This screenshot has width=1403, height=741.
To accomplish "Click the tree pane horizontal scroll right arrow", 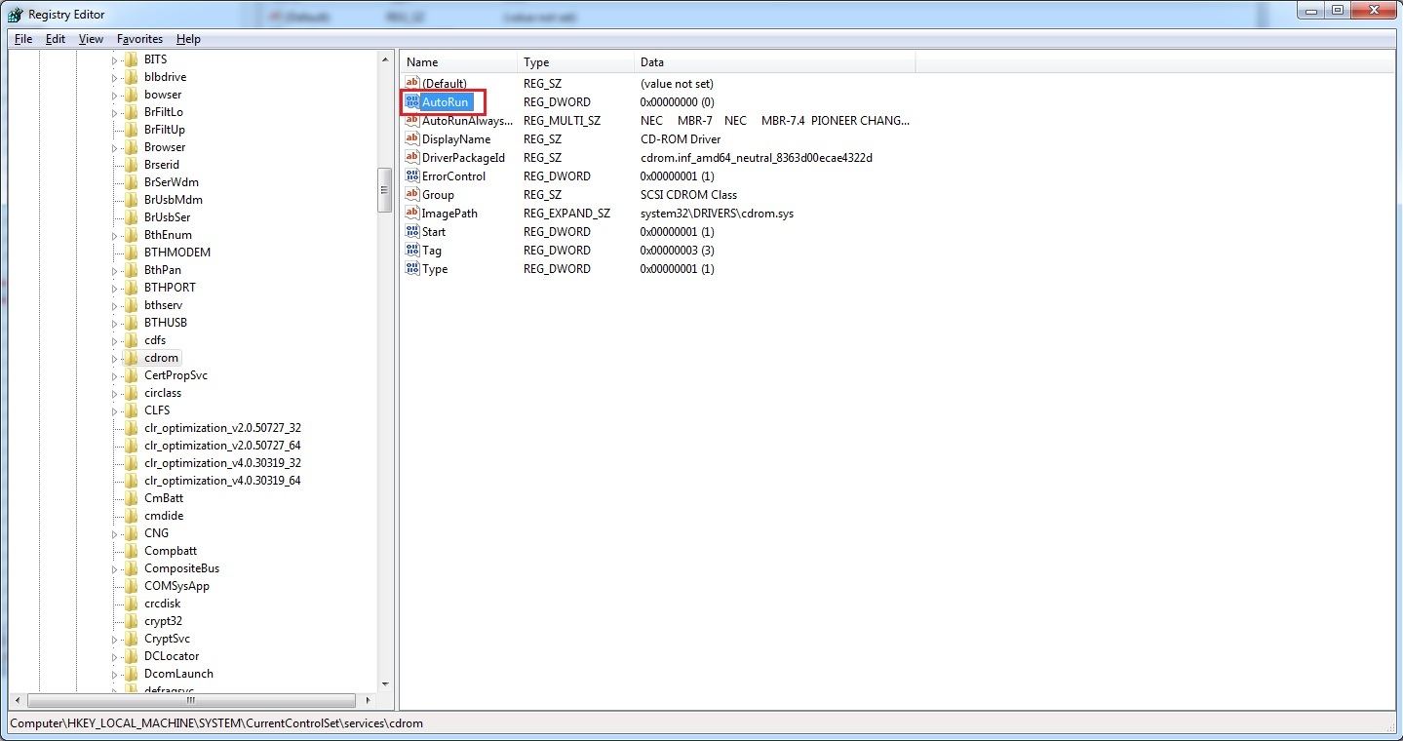I will [x=368, y=700].
